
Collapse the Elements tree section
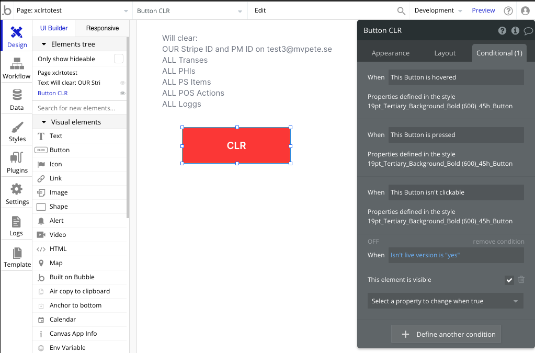pyautogui.click(x=44, y=44)
